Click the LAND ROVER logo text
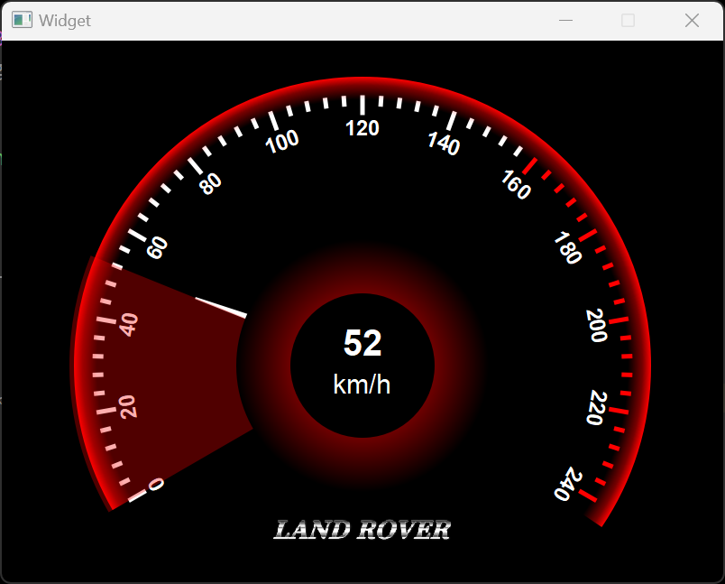725x584 pixels. click(x=362, y=530)
